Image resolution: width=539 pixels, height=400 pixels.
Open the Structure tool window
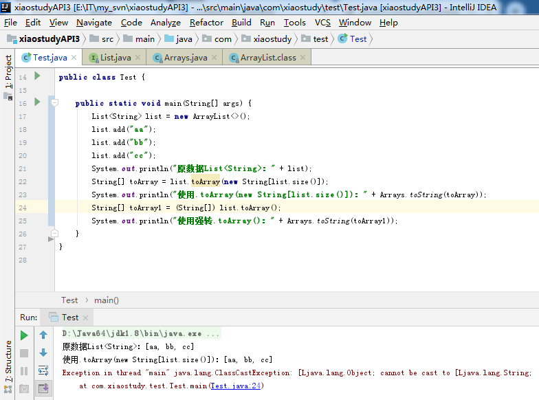(8, 361)
